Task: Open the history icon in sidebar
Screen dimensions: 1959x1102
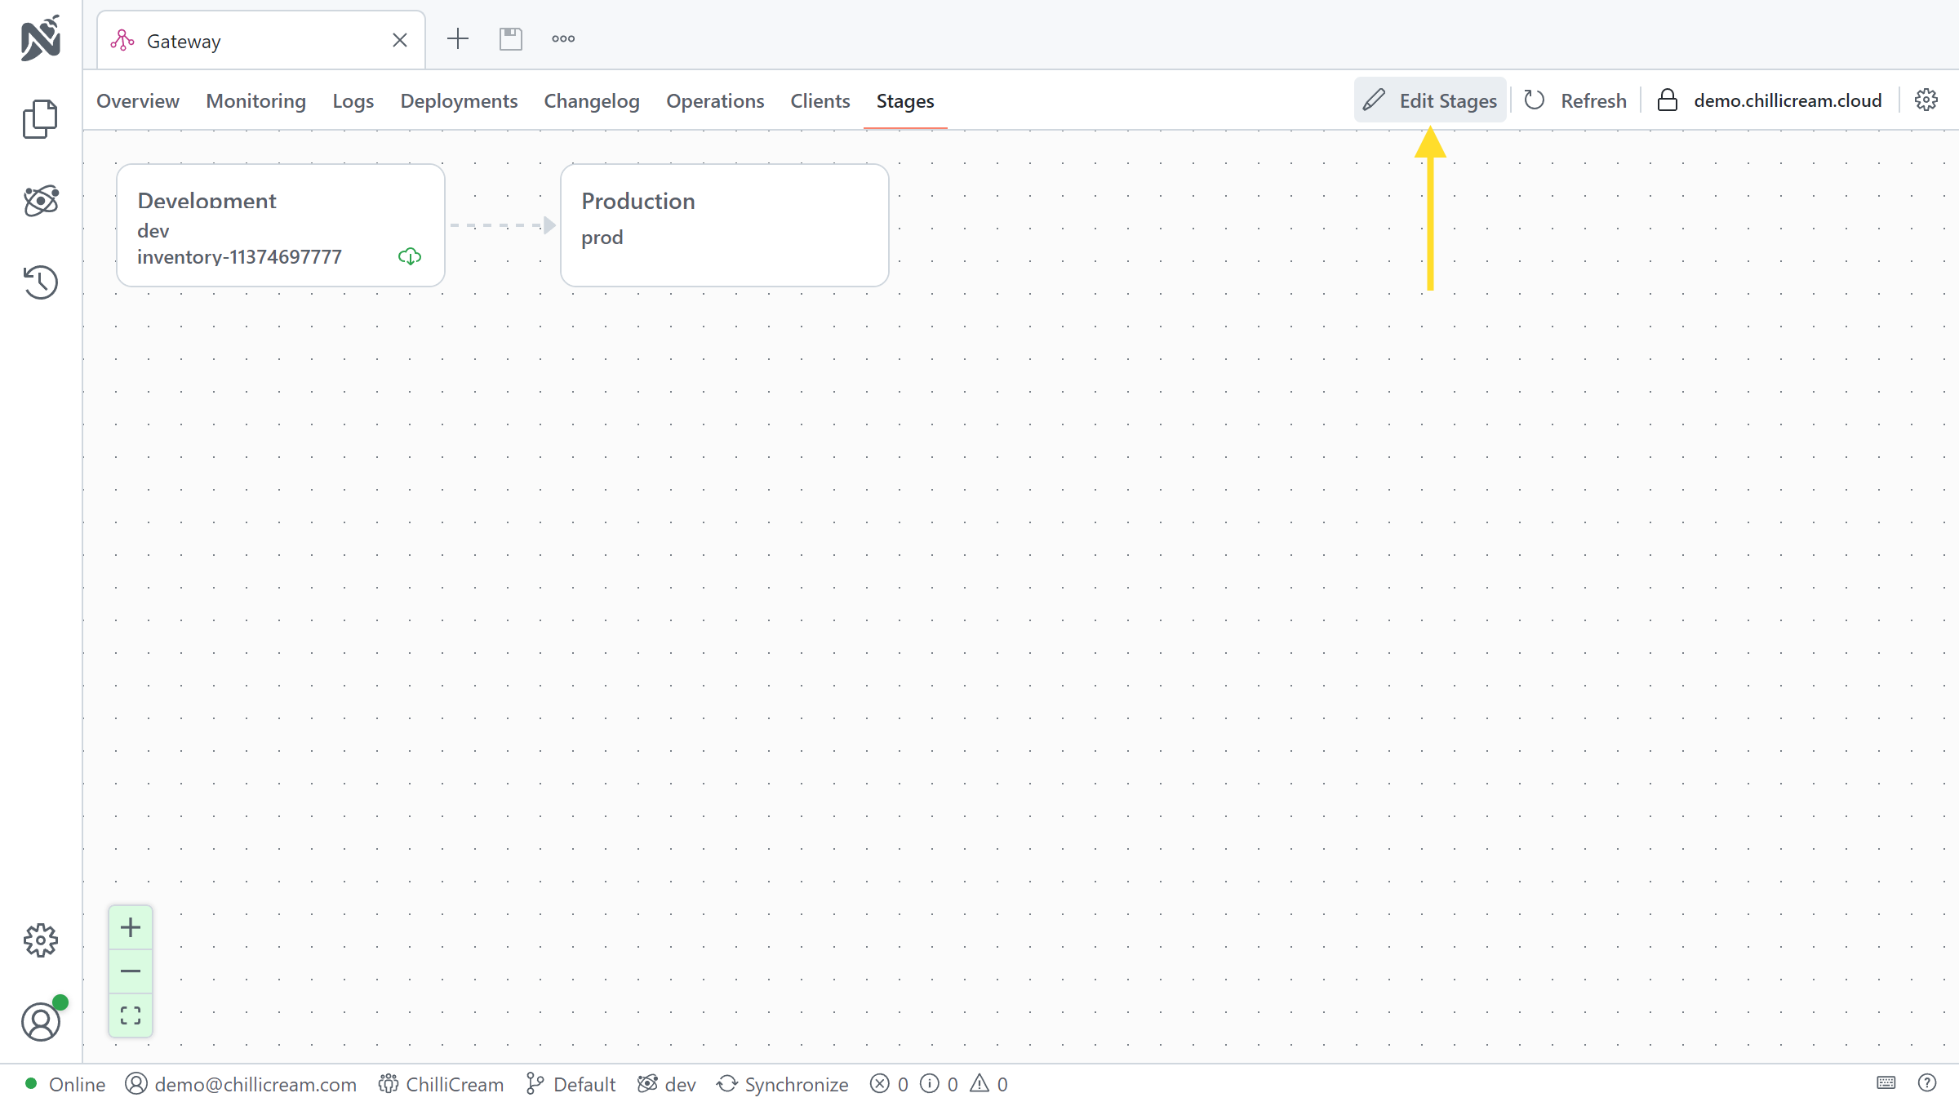Action: tap(40, 282)
